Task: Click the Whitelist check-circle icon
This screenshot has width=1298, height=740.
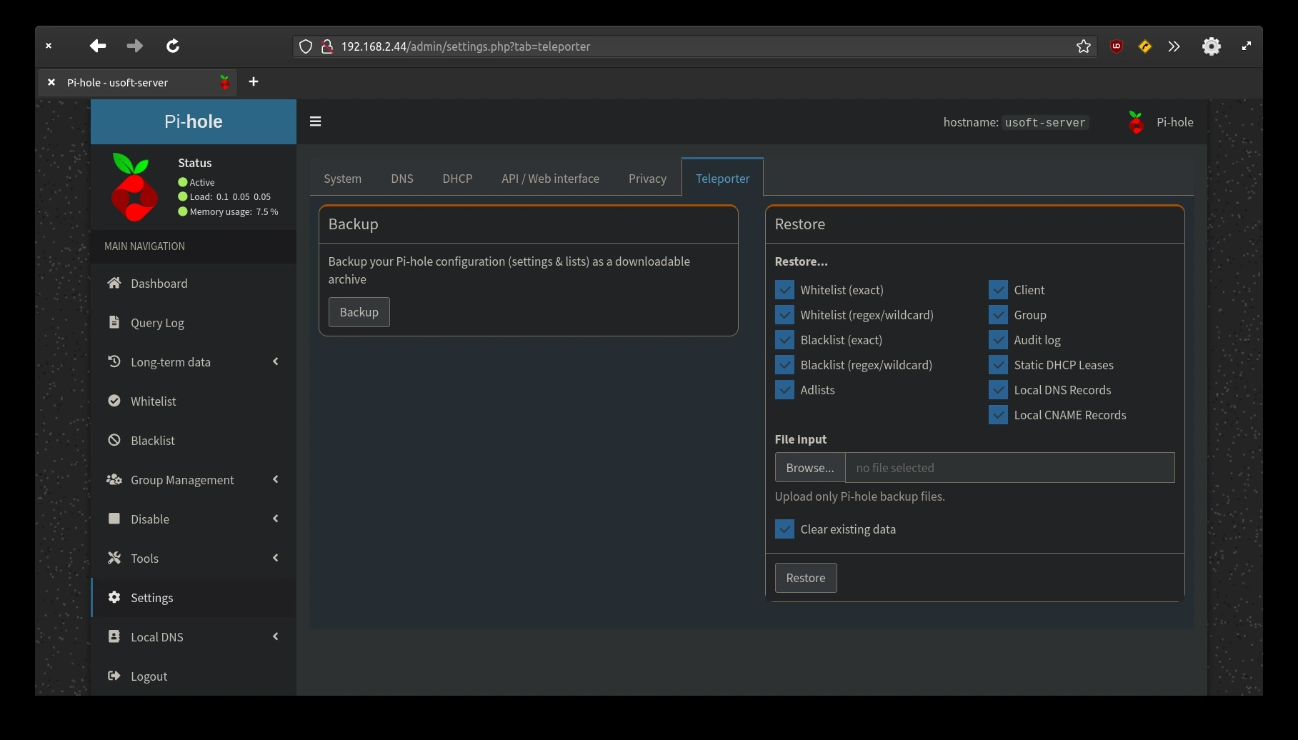Action: 114,401
